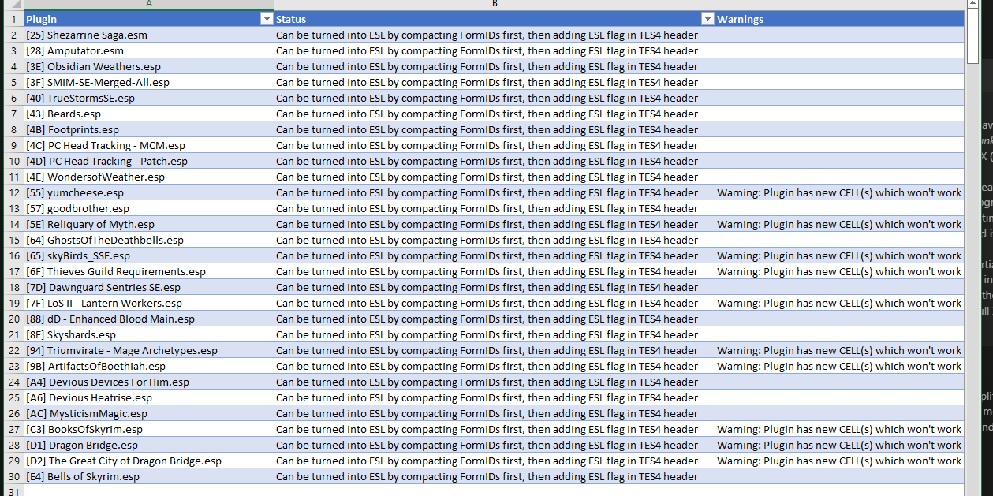Click the CELL warning for Reliquary of Myth

pos(839,224)
